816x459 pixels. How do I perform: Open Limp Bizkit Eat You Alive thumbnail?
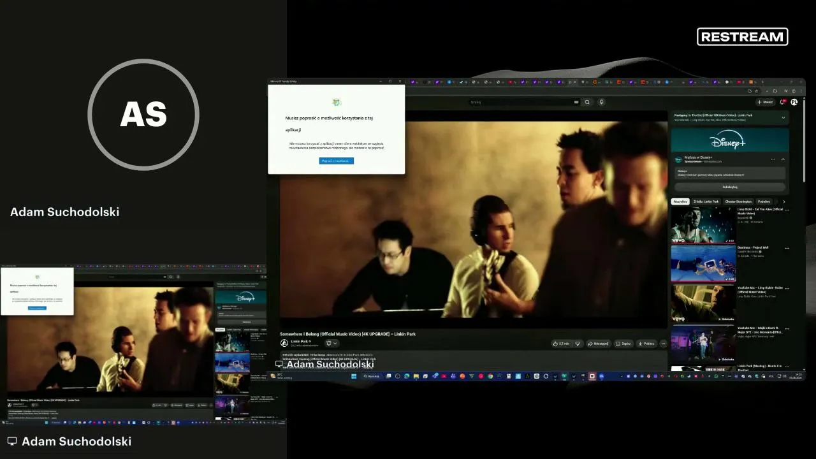click(703, 225)
